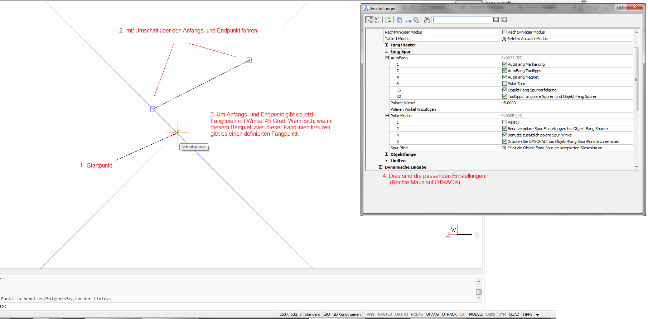Image resolution: width=648 pixels, height=319 pixels.
Task: Enable the Polar Spur checkbox
Action: (x=504, y=84)
